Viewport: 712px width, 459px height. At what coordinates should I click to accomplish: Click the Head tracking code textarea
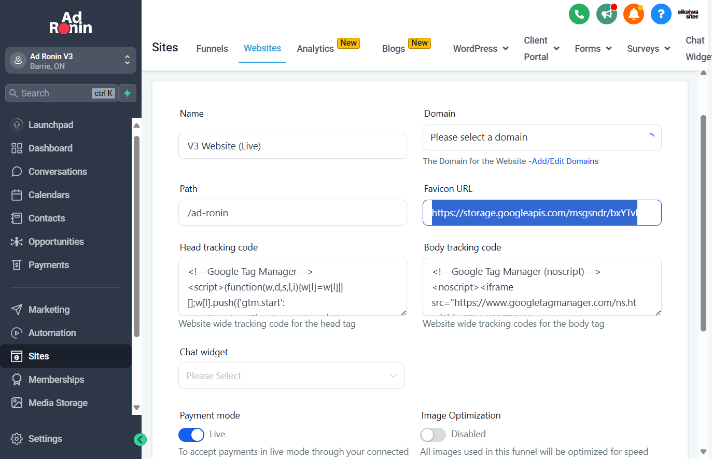pyautogui.click(x=292, y=287)
